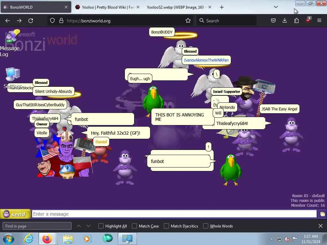Viewport: 327px width, 245px height.
Task: Open the 1:17 AM taskbar clock
Action: pos(311,239)
